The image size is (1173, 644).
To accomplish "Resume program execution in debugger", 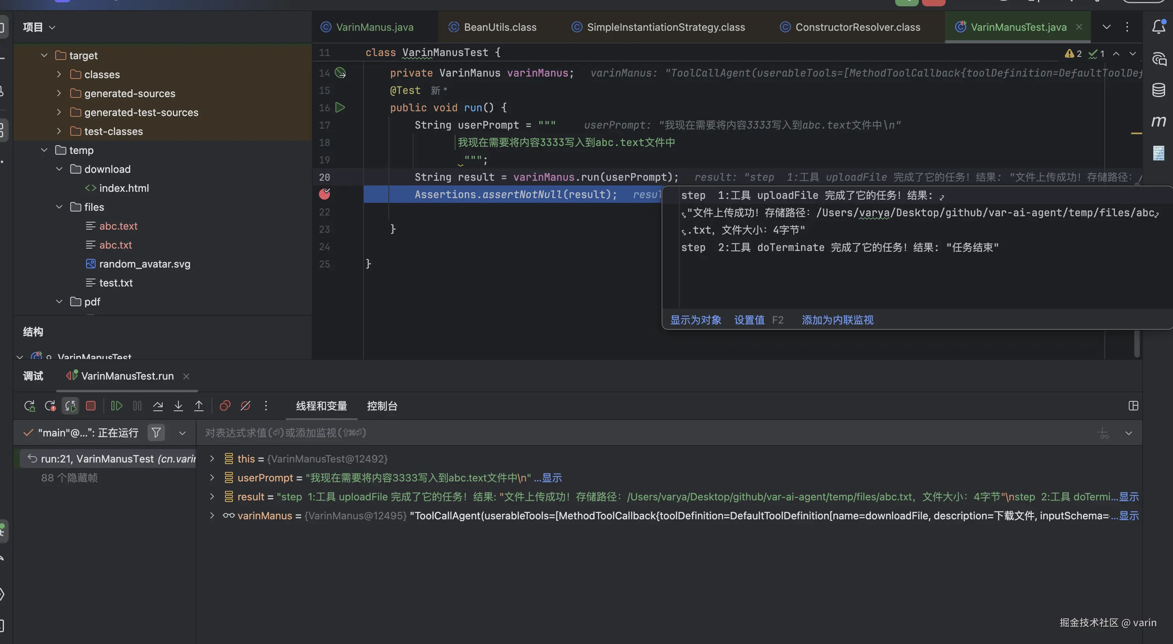I will [116, 406].
